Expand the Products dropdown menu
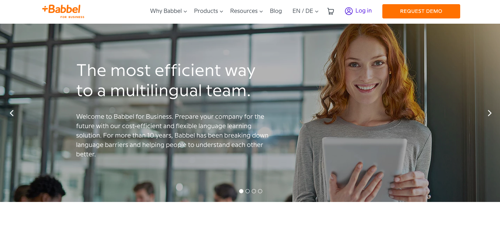Screen dimensions: 500x234 pos(208,11)
